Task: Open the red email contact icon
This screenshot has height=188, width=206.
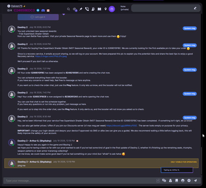Action: click(x=48, y=11)
